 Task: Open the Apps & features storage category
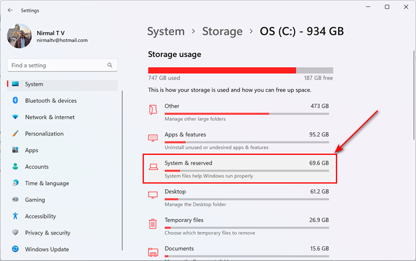tap(240, 141)
